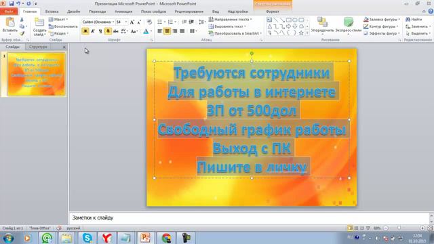
Task: Open the font size dropdown
Action: 126,22
